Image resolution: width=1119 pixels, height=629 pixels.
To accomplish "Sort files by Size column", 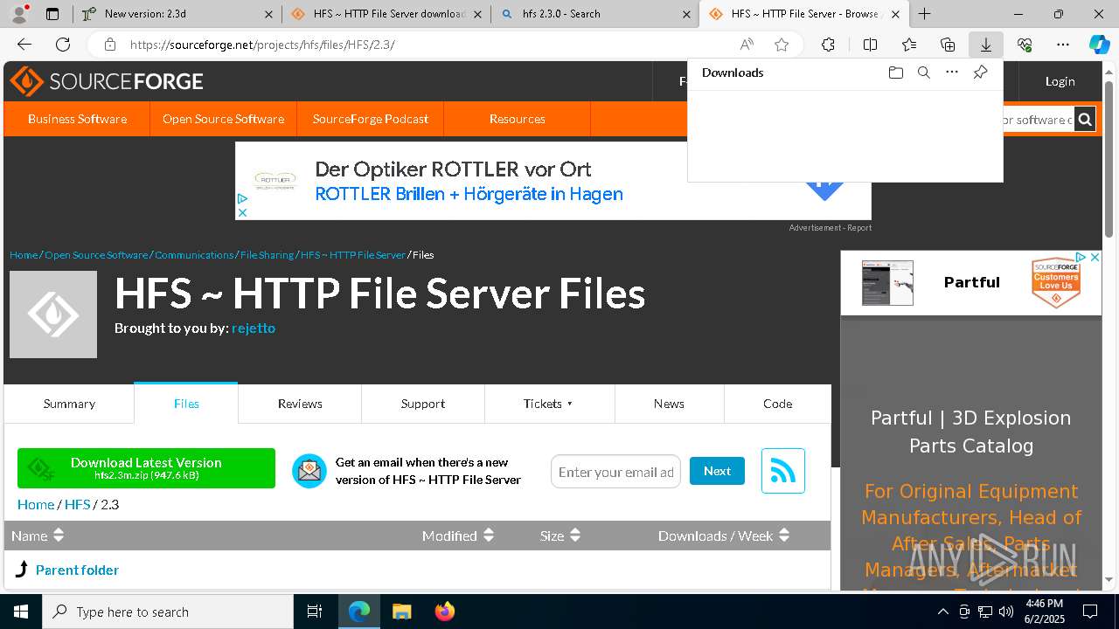I will [560, 536].
